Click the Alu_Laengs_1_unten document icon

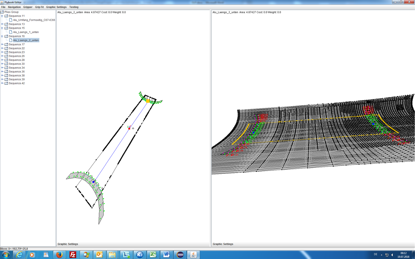point(11,32)
